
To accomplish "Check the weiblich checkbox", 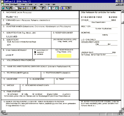I will point(35,54).
